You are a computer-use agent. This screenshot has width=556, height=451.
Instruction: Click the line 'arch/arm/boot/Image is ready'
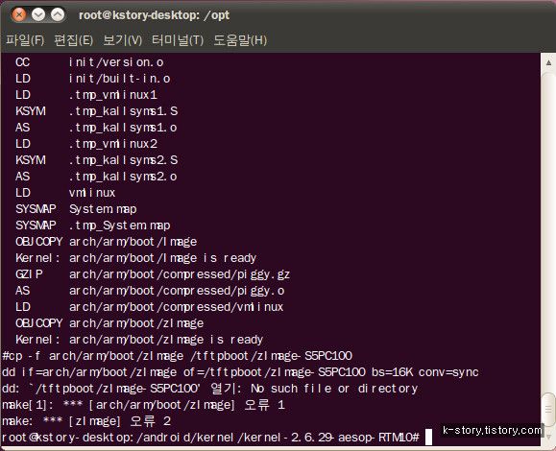[x=162, y=258]
